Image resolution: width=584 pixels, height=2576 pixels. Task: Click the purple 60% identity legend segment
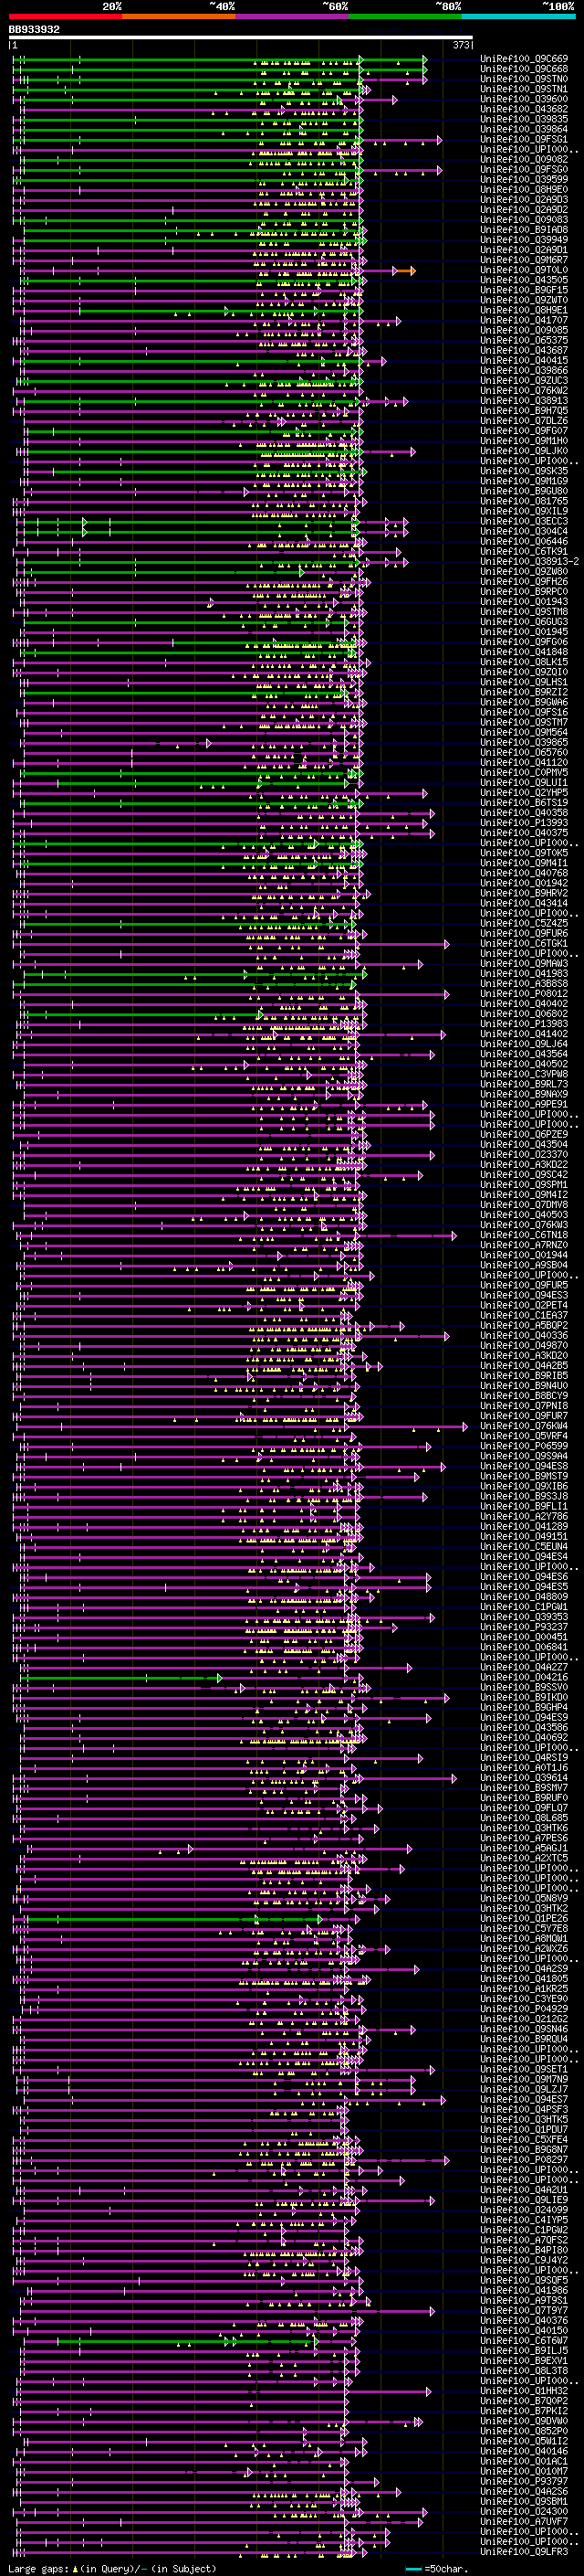(x=293, y=16)
